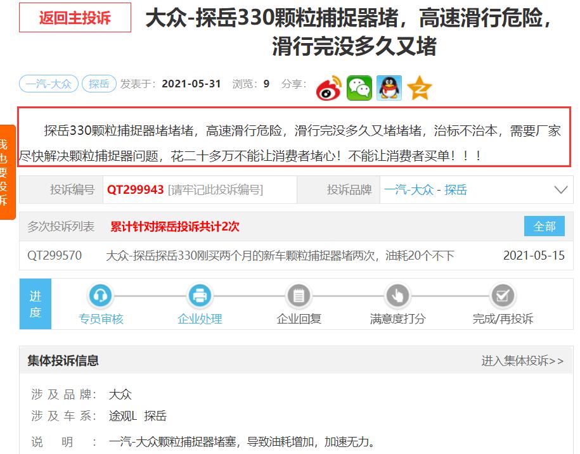Viewport: 580px width, 454px height.
Task: Click the 全部 button in complaint list
Action: click(544, 226)
